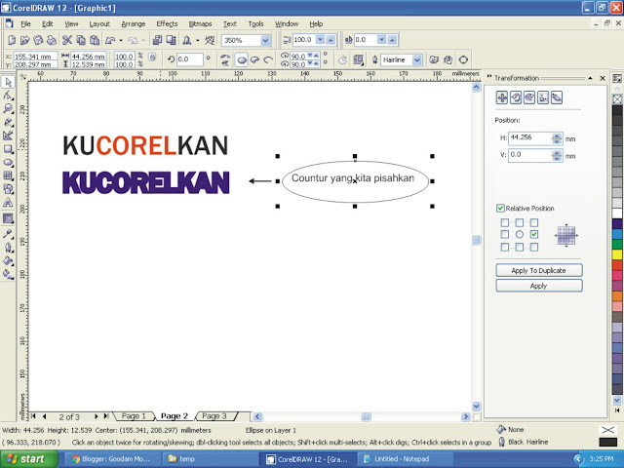
Task: Check the bottom-left anchor checkbox
Action: 505,247
